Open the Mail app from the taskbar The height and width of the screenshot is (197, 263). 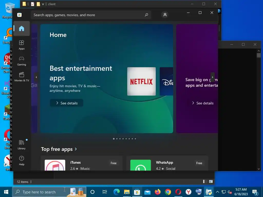tap(147, 192)
